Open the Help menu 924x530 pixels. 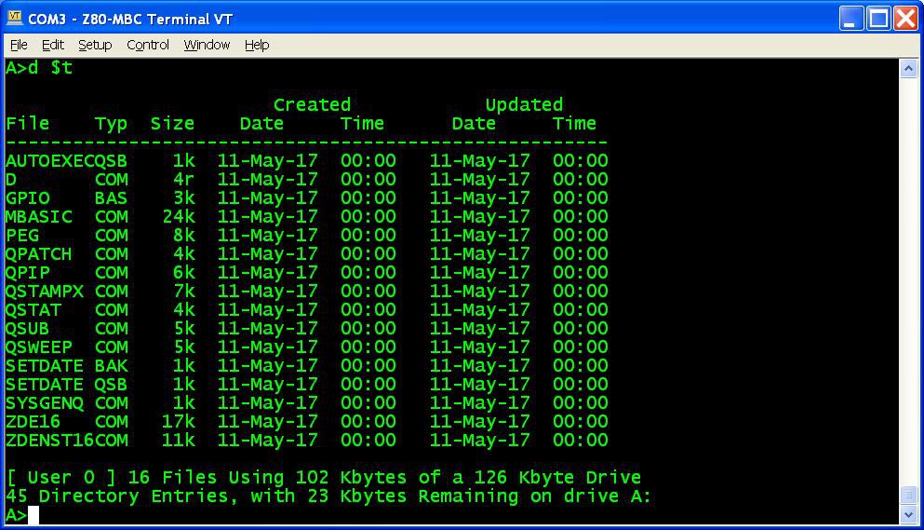257,45
